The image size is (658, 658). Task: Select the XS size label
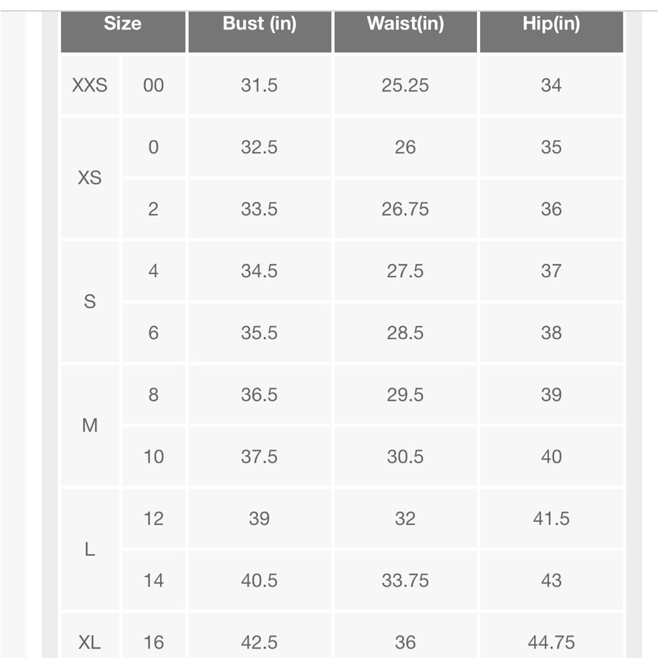click(x=89, y=178)
